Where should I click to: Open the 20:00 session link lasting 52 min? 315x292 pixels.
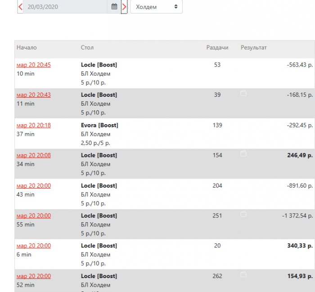point(34,276)
